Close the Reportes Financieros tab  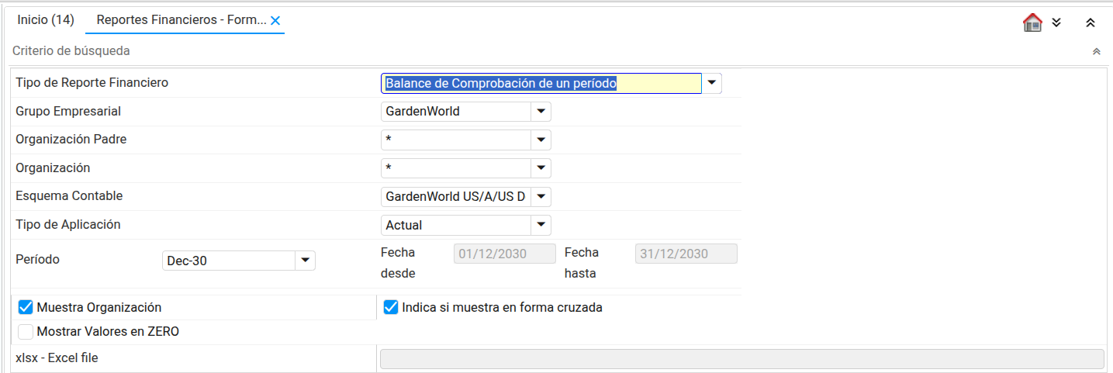[x=275, y=20]
